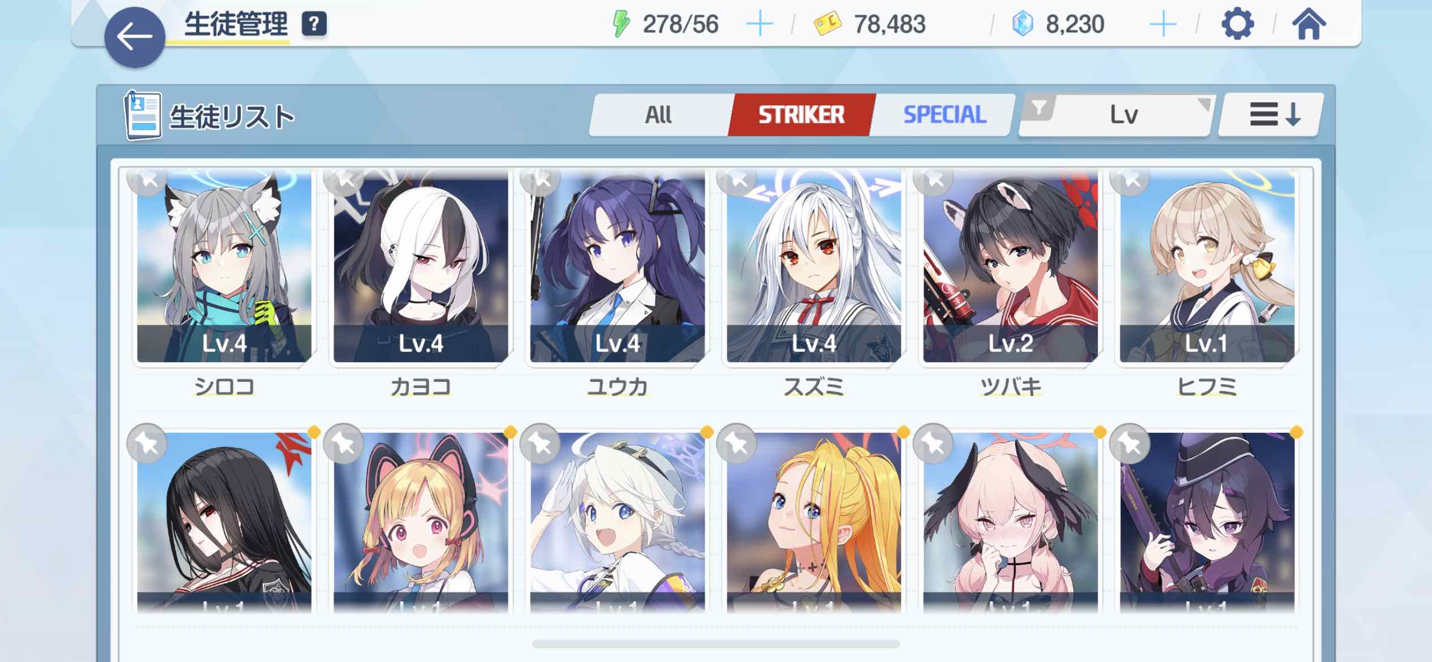Screen dimensions: 1432x662
Task: Select the STRIKER tab
Action: 801,115
